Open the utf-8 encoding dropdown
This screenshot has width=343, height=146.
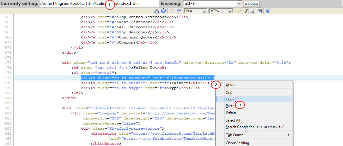pos(212,4)
